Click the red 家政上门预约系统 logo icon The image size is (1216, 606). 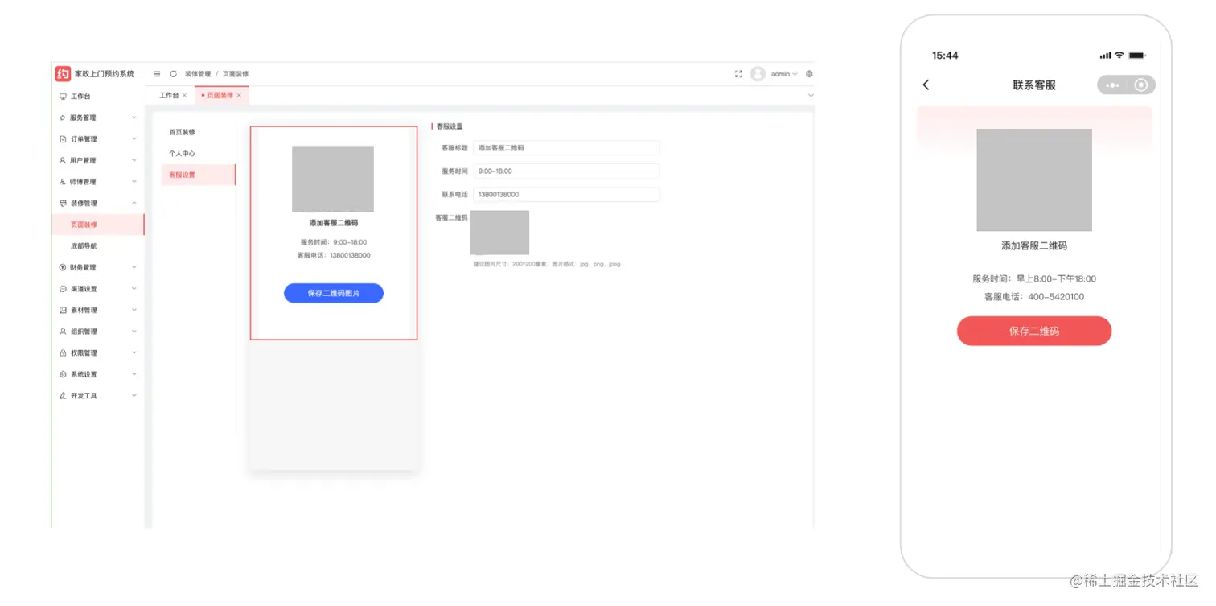tap(63, 73)
